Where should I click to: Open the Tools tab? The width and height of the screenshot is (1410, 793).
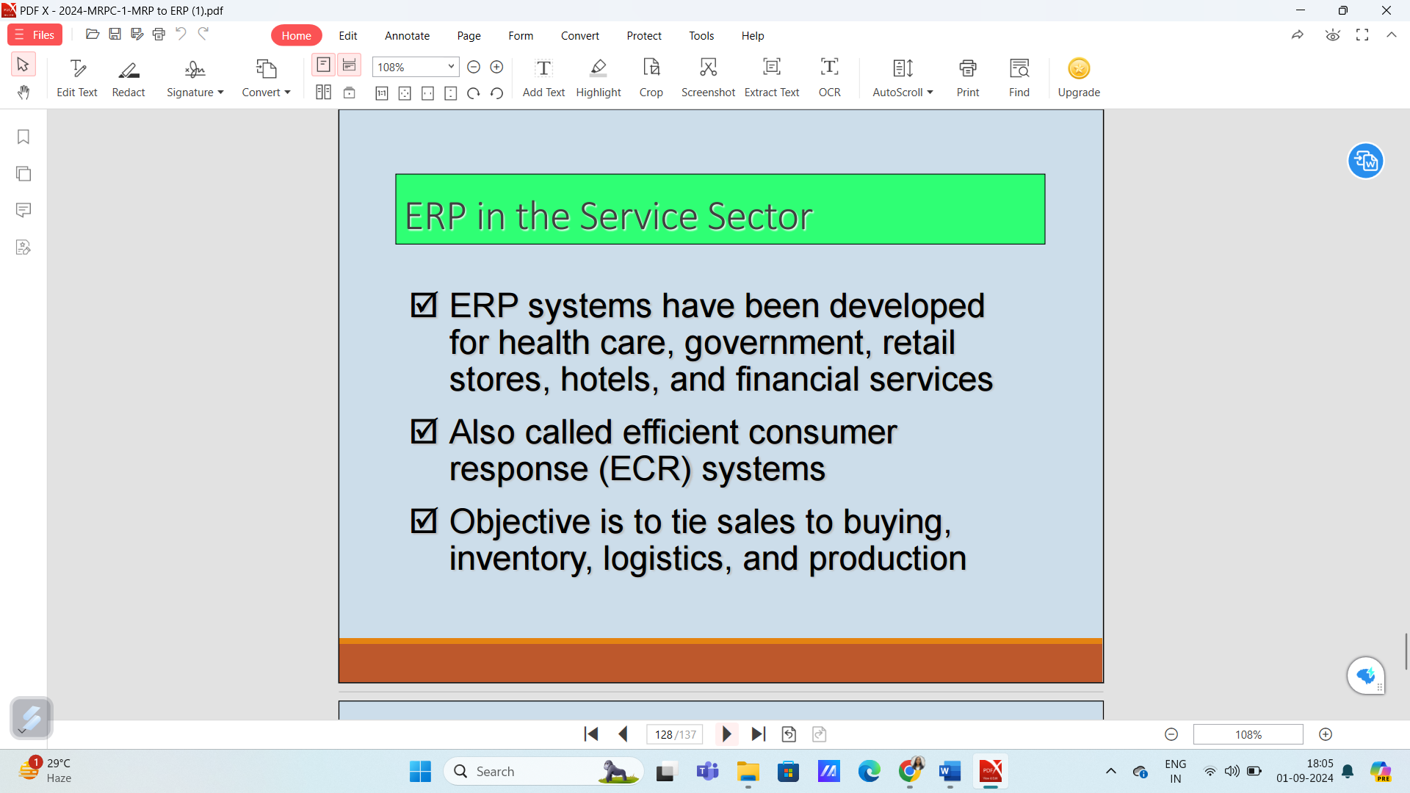coord(701,35)
